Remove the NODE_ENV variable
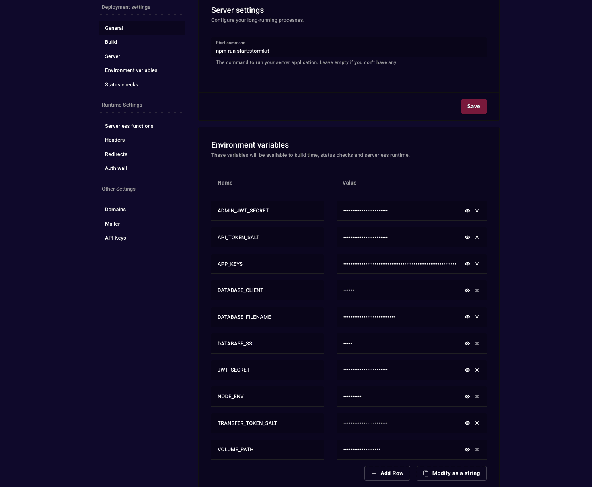592x487 pixels. point(477,396)
